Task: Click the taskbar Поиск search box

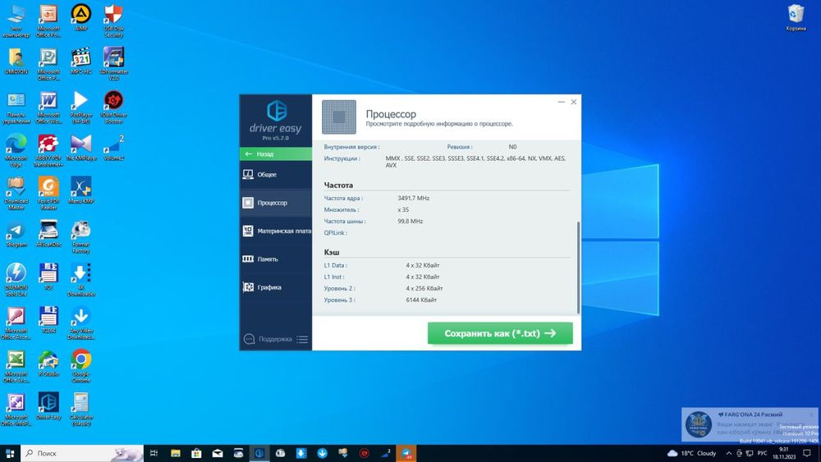Action: coord(83,453)
